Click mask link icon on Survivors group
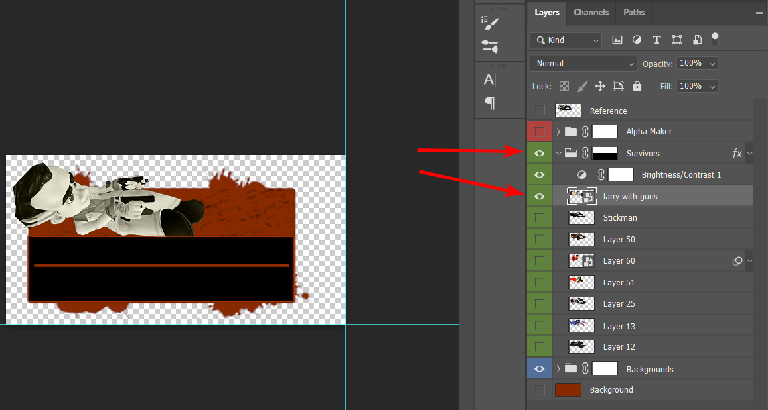Image resolution: width=768 pixels, height=410 pixels. pyautogui.click(x=585, y=154)
